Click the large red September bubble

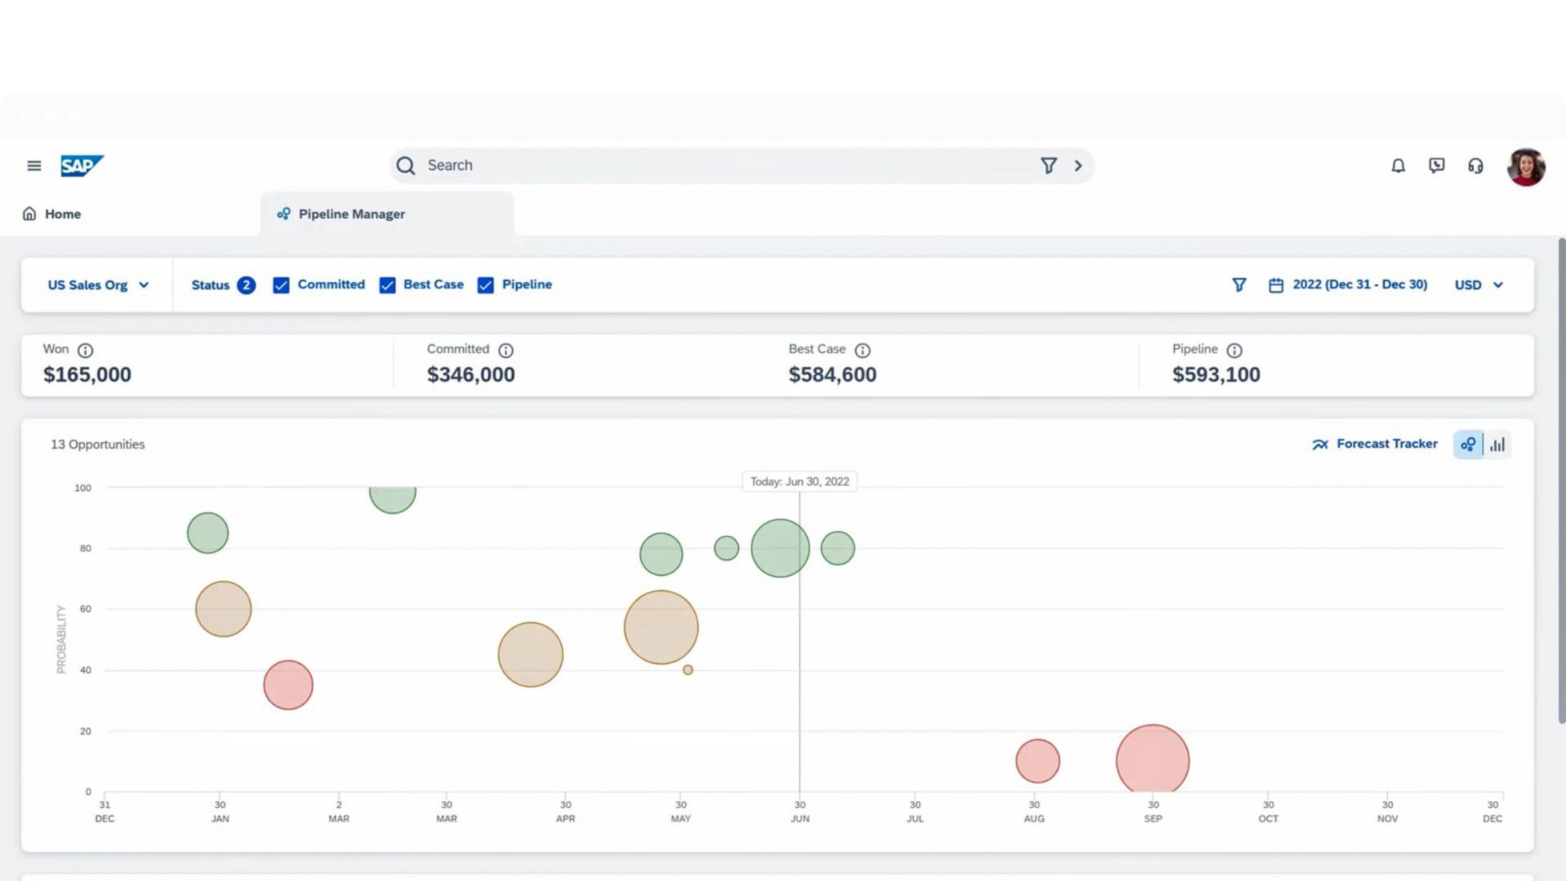click(x=1152, y=760)
